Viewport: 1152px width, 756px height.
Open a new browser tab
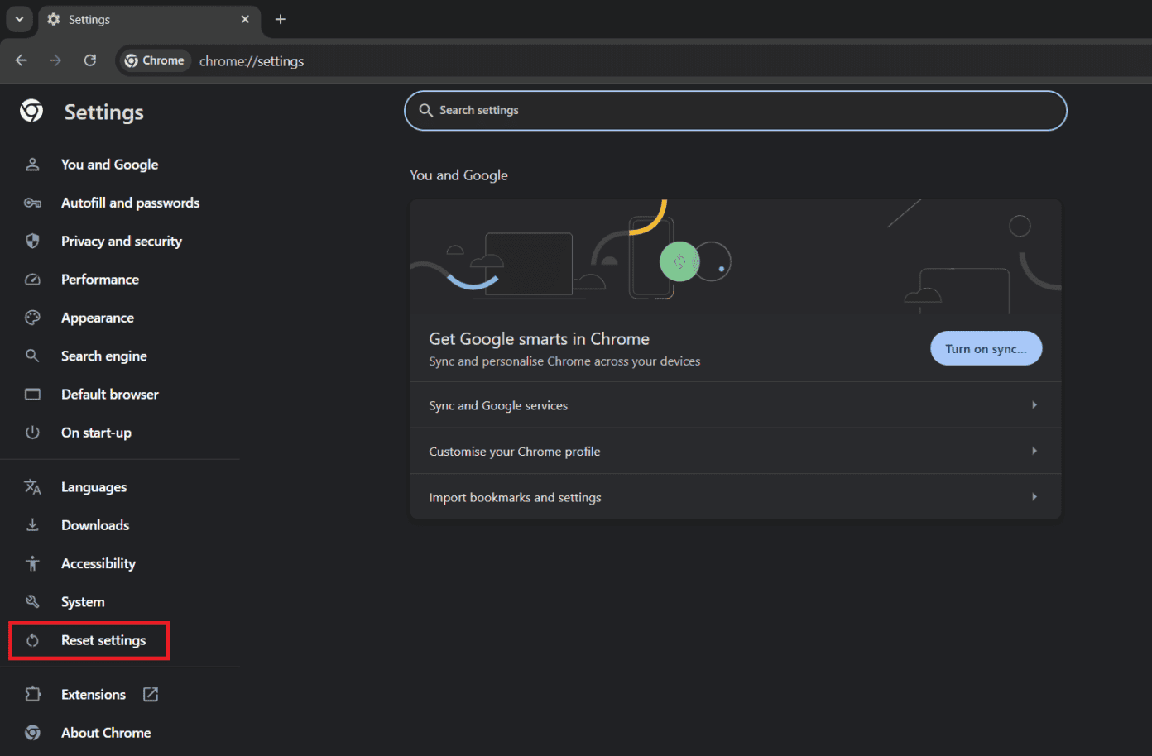click(x=280, y=18)
